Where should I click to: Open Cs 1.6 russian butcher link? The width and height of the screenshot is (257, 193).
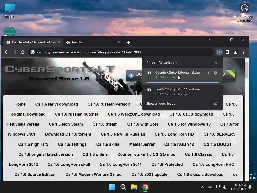[x=77, y=114]
